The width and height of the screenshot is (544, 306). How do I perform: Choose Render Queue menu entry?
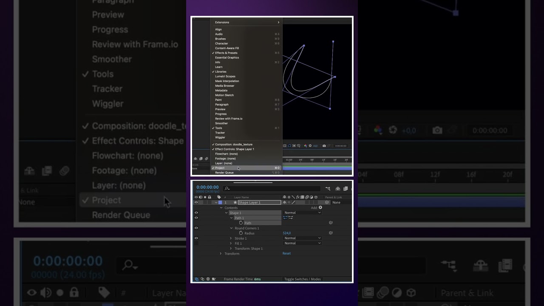(x=246, y=173)
